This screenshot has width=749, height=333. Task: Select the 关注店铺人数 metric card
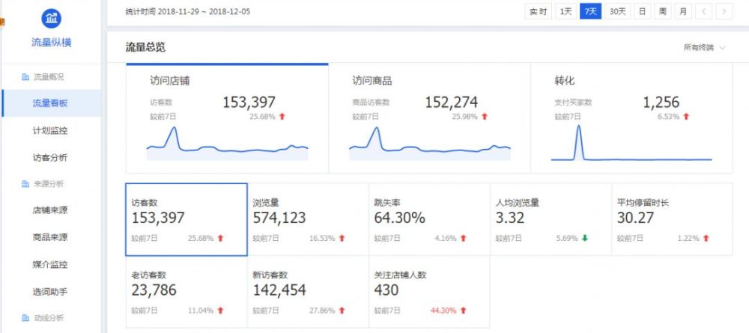[x=429, y=292]
